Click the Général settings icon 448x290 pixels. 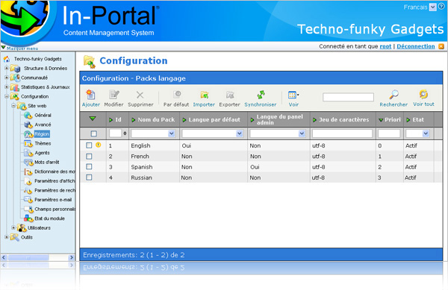pyautogui.click(x=28, y=116)
